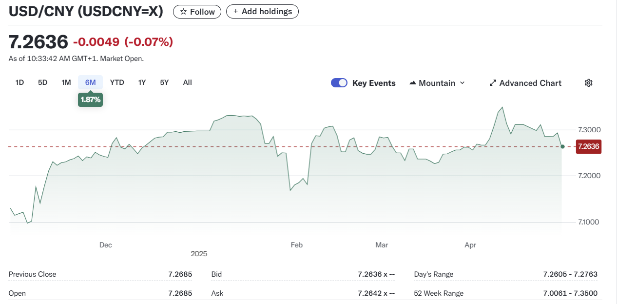Show the All time range
Viewport: 617px width, 304px height.
coord(188,82)
